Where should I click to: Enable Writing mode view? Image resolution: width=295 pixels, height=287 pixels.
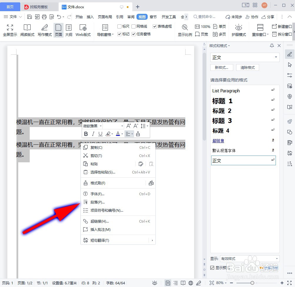point(45,30)
